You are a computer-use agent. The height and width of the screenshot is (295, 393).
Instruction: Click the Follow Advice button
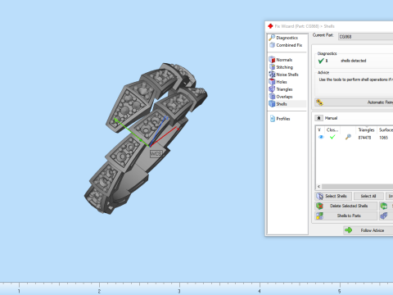pyautogui.click(x=368, y=230)
